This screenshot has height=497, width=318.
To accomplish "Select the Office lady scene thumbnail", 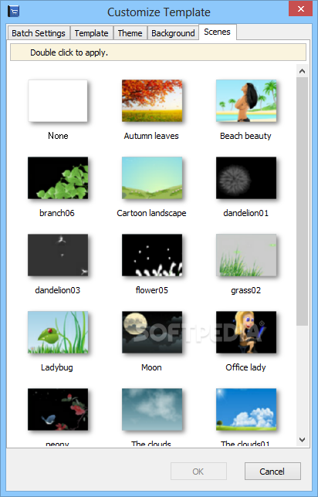I will [246, 332].
